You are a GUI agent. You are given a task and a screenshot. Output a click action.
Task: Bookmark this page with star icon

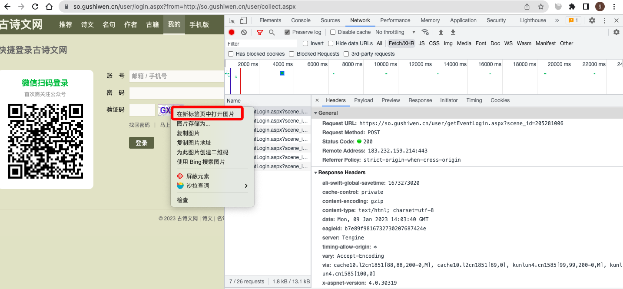pyautogui.click(x=541, y=7)
